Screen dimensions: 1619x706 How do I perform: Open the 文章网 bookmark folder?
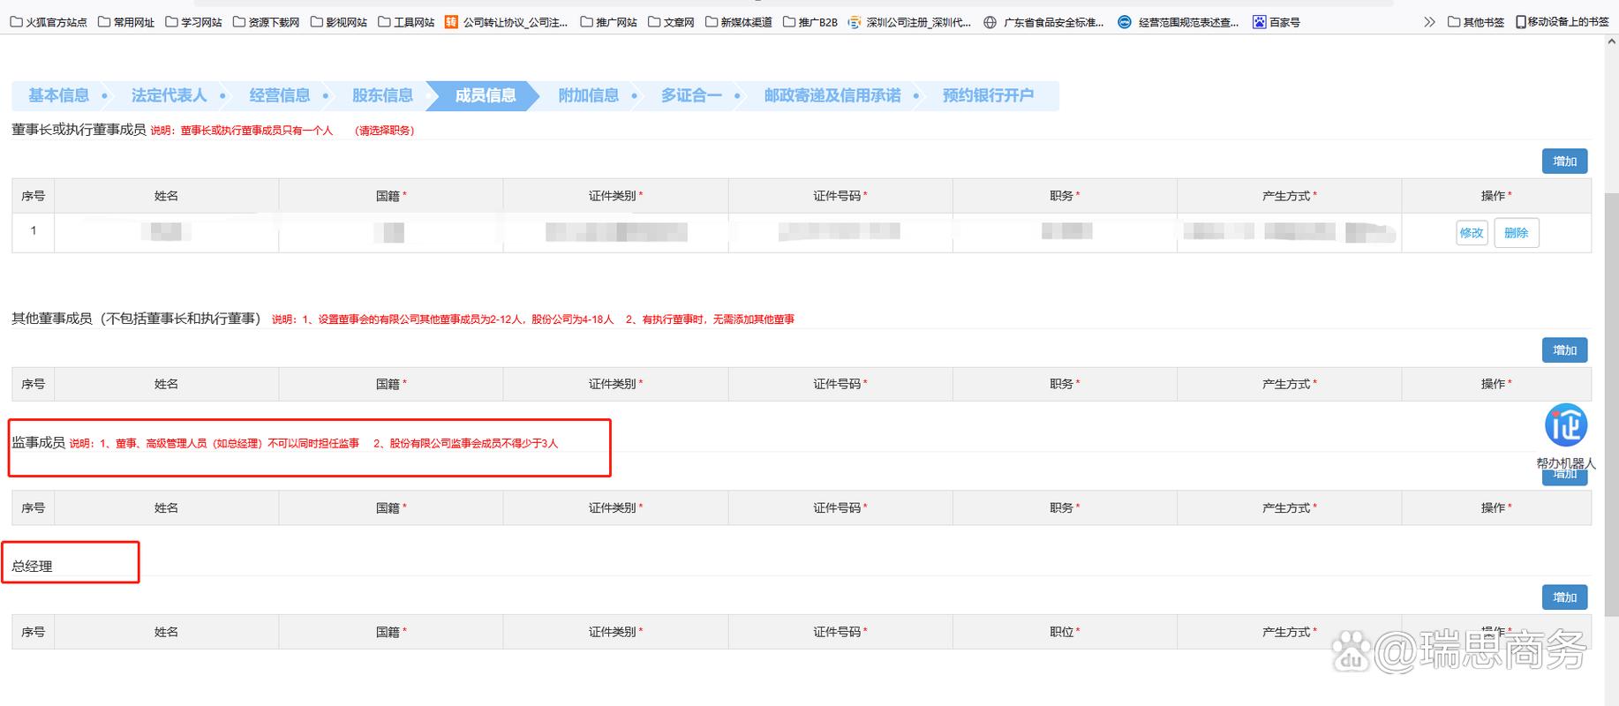point(671,22)
